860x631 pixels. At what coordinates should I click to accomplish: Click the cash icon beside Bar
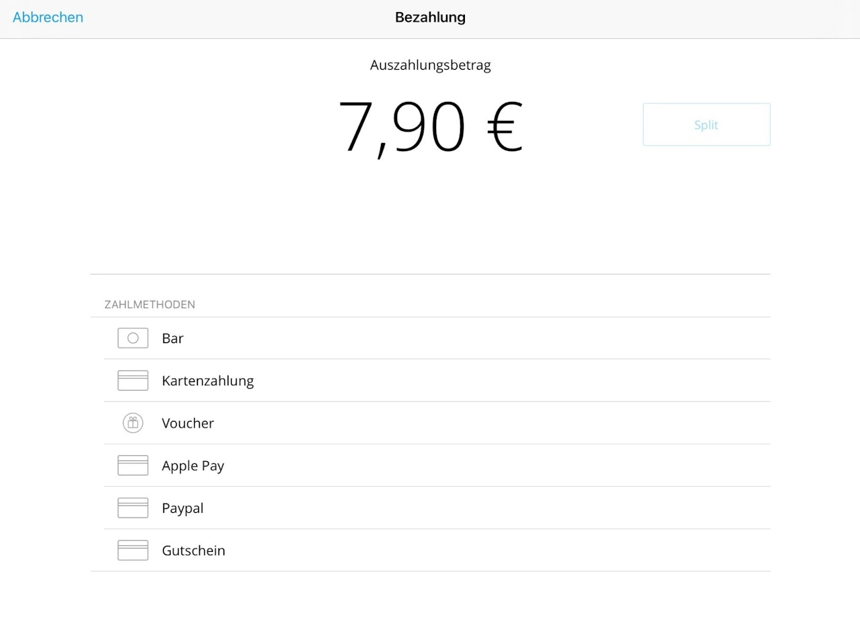pyautogui.click(x=133, y=338)
